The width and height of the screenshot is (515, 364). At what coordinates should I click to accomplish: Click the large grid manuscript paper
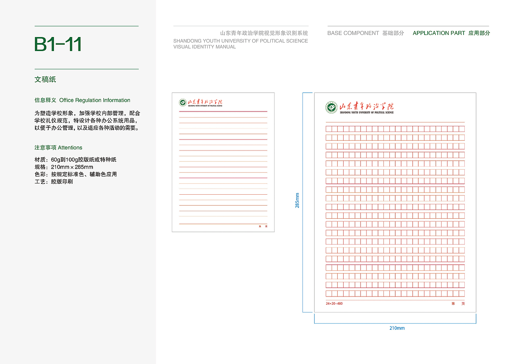coord(395,202)
